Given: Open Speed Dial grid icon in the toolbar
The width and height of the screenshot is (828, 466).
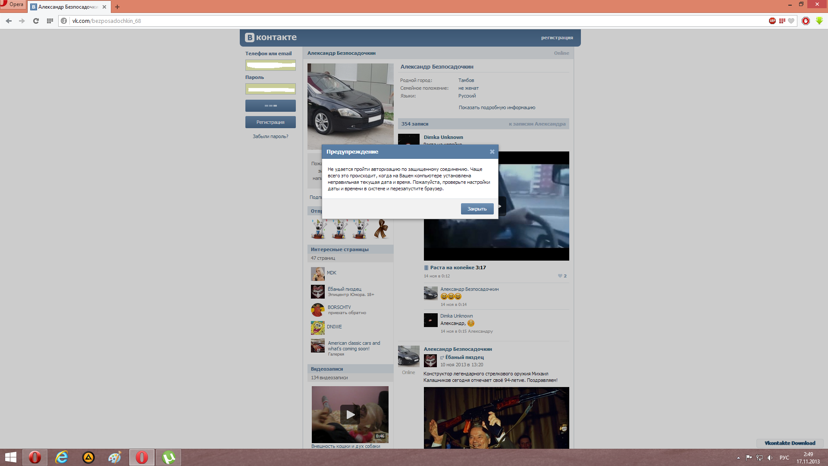Looking at the screenshot, I should click(x=50, y=21).
